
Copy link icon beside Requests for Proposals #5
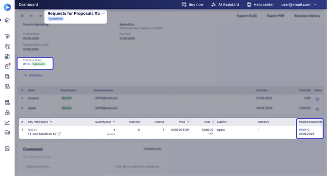pos(103,13)
